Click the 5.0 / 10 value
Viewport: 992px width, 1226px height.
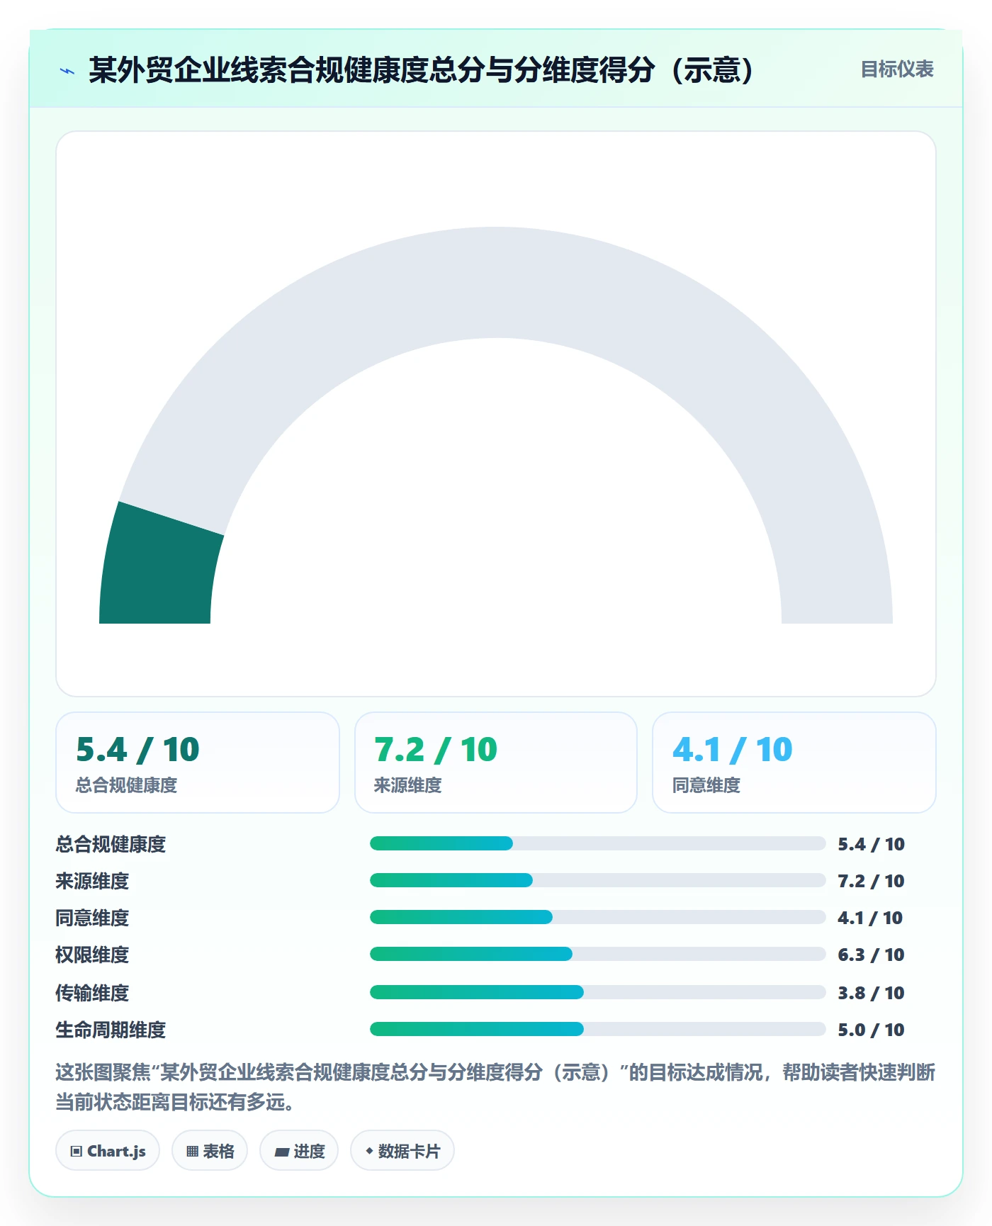pos(871,1030)
